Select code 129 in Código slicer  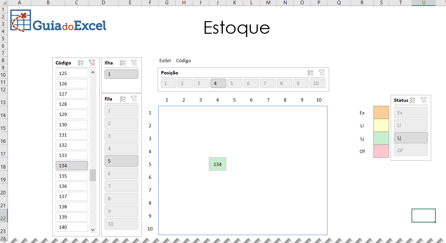pos(72,114)
